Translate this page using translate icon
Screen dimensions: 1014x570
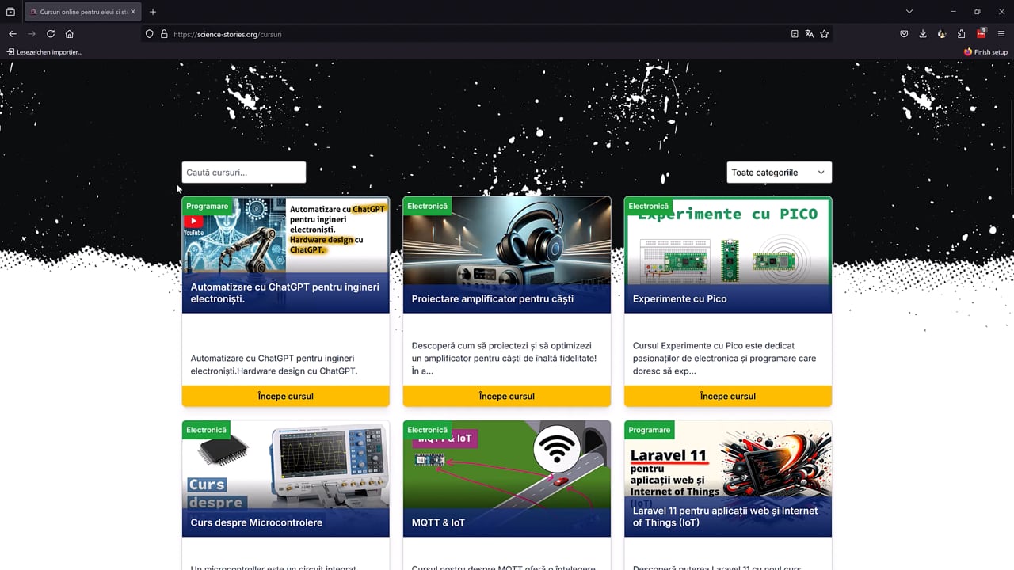810,34
